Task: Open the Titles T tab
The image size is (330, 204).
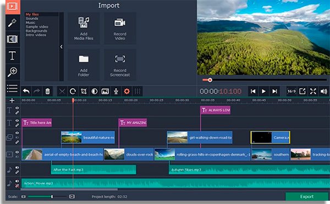Action: pos(13,56)
